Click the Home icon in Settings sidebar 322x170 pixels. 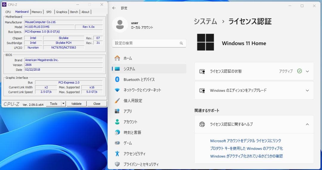(117, 58)
